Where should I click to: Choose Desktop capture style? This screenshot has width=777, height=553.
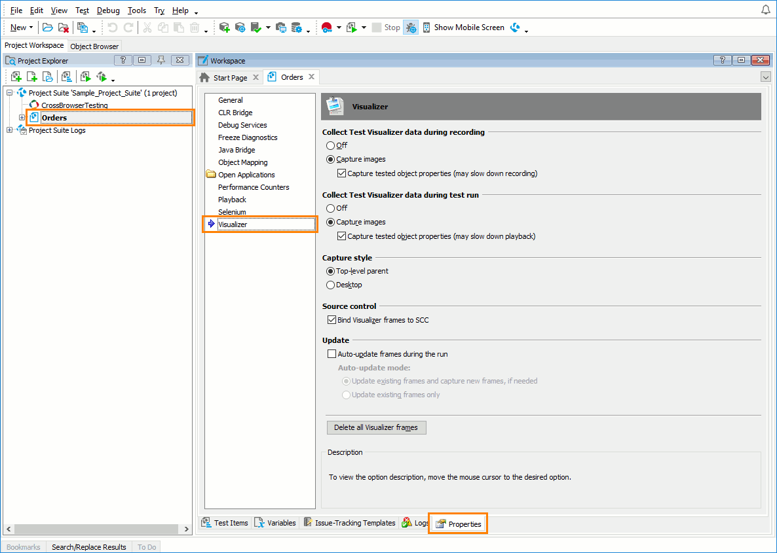click(331, 285)
